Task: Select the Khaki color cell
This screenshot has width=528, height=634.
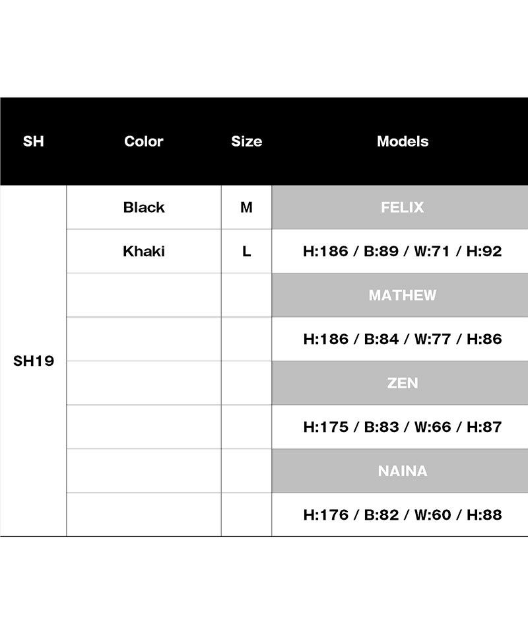Action: coord(143,251)
